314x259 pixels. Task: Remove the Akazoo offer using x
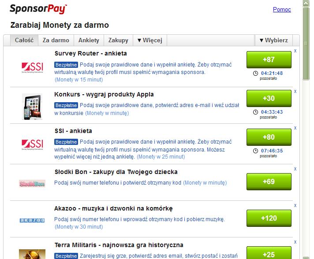click(295, 205)
